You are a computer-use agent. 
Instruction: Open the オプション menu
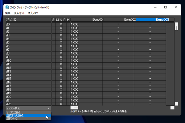(33, 13)
